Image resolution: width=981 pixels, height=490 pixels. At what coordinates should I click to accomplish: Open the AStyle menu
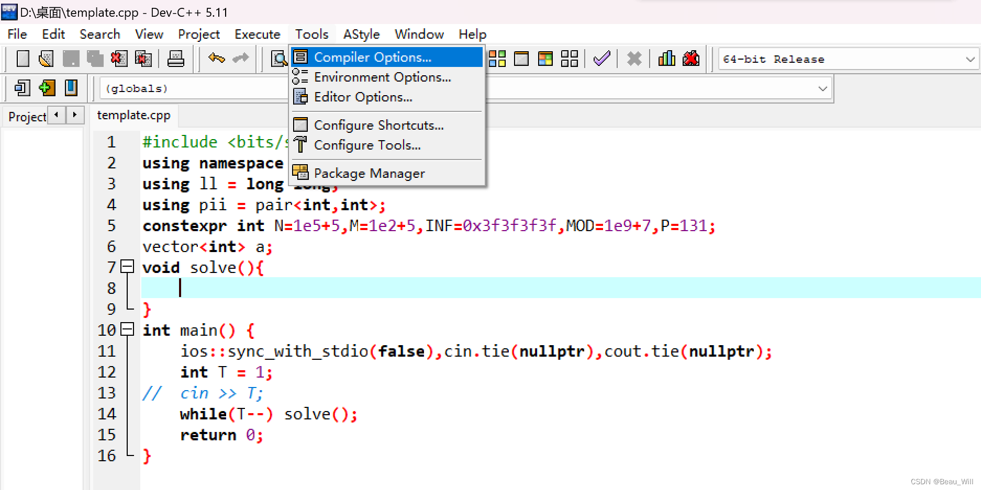pyautogui.click(x=361, y=34)
